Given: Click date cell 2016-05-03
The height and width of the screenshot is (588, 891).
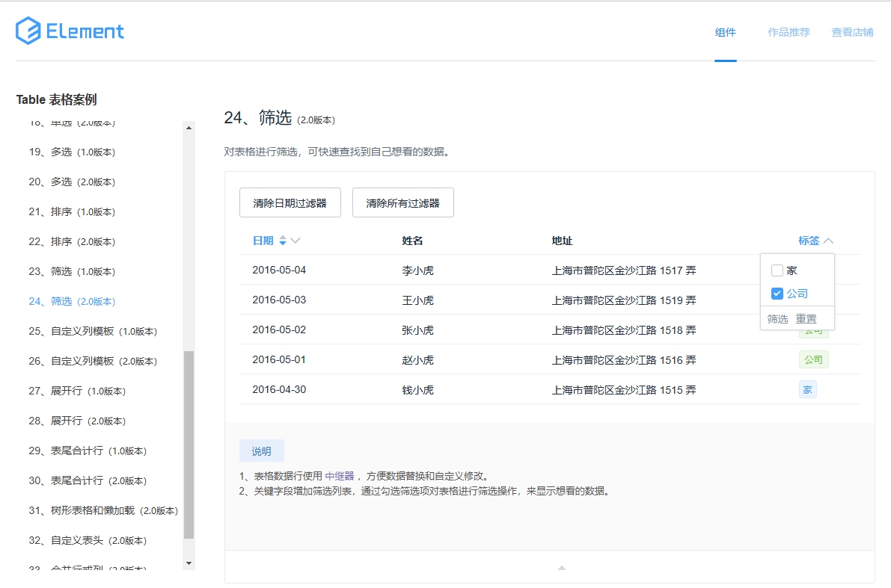Looking at the screenshot, I should pyautogui.click(x=279, y=300).
